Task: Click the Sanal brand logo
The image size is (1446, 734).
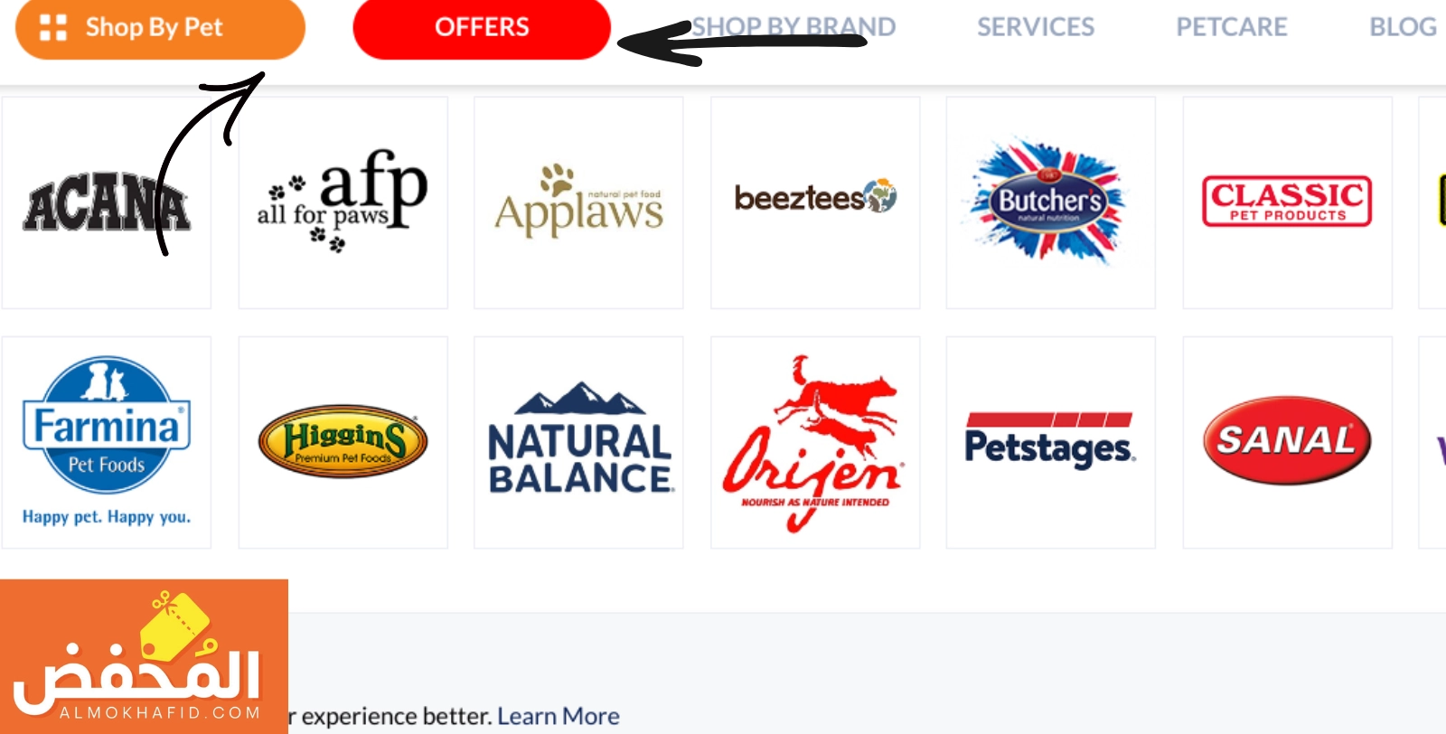Action: [x=1288, y=443]
